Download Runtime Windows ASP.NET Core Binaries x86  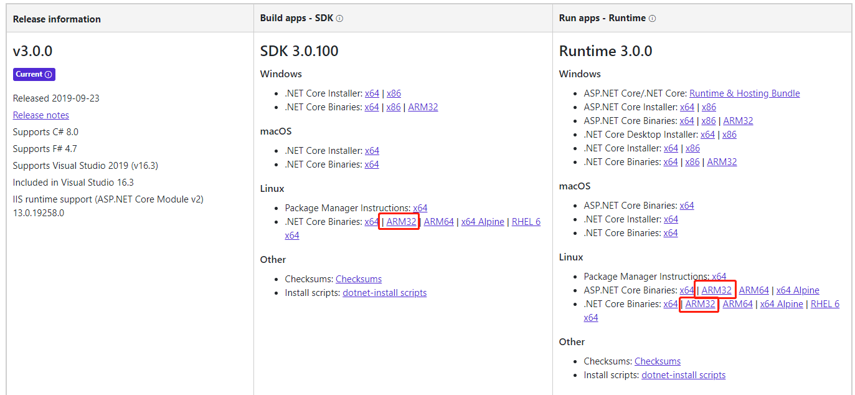[709, 121]
